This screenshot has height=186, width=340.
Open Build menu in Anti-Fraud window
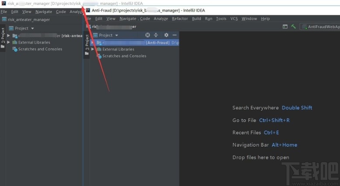[x=196, y=19]
